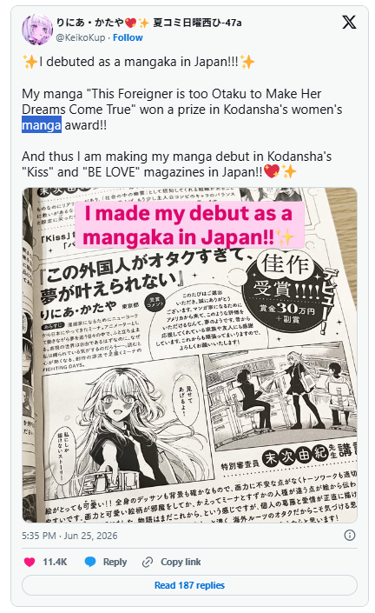Follow the @KeikoKup account

click(128, 37)
